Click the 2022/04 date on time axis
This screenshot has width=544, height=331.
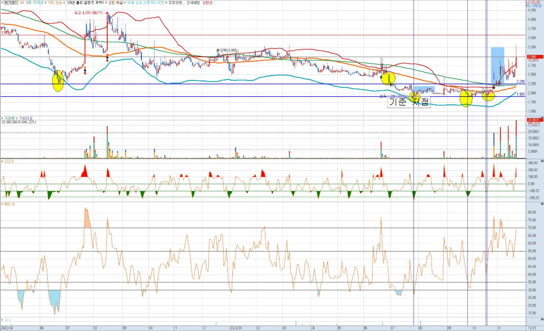coord(7,328)
